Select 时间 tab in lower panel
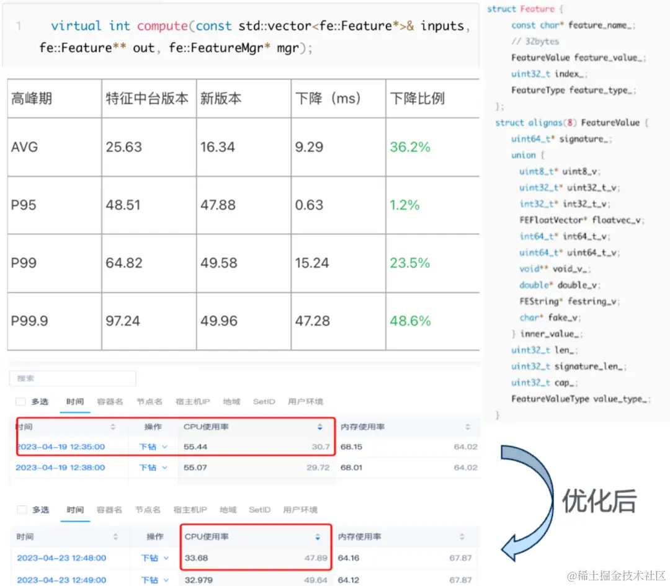The image size is (670, 586). 75,510
